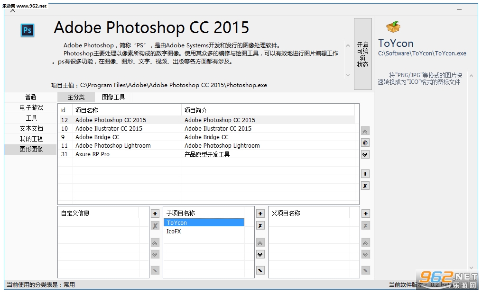Delete the selected sub-item from 子项目名称 list
The image size is (482, 293).
tap(260, 225)
